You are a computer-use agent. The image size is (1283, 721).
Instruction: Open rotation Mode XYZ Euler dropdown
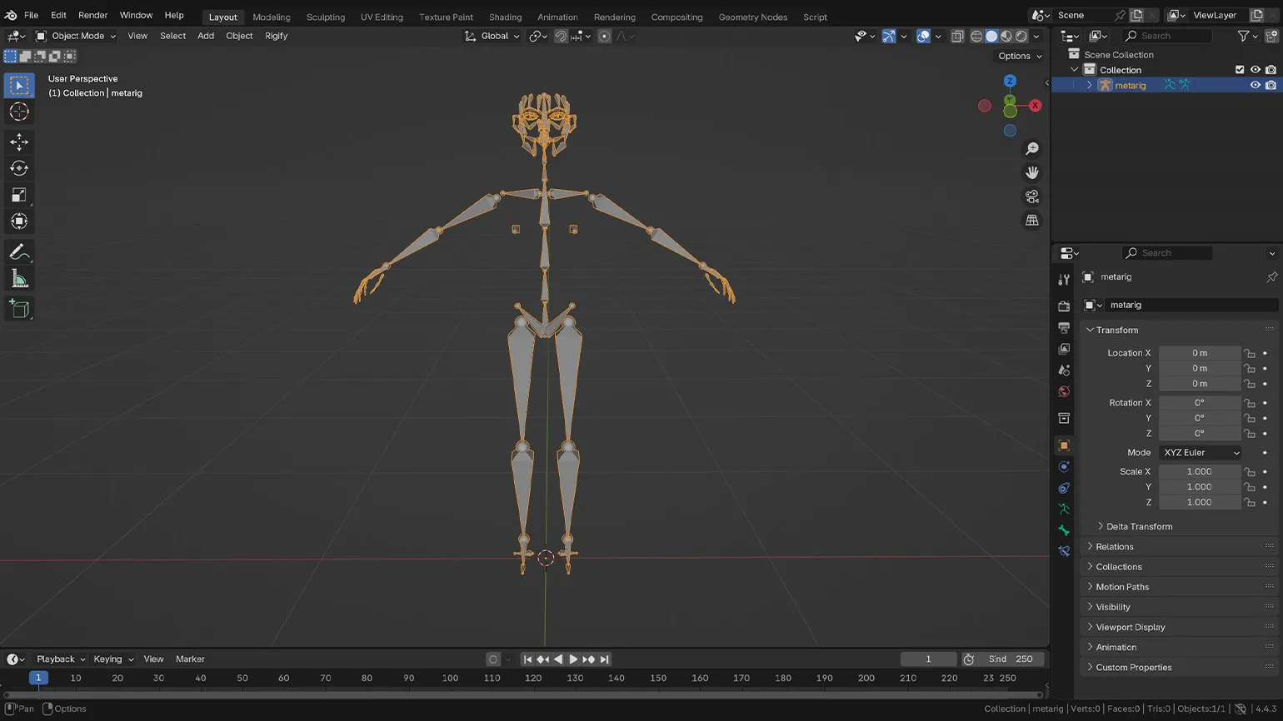[x=1200, y=452]
